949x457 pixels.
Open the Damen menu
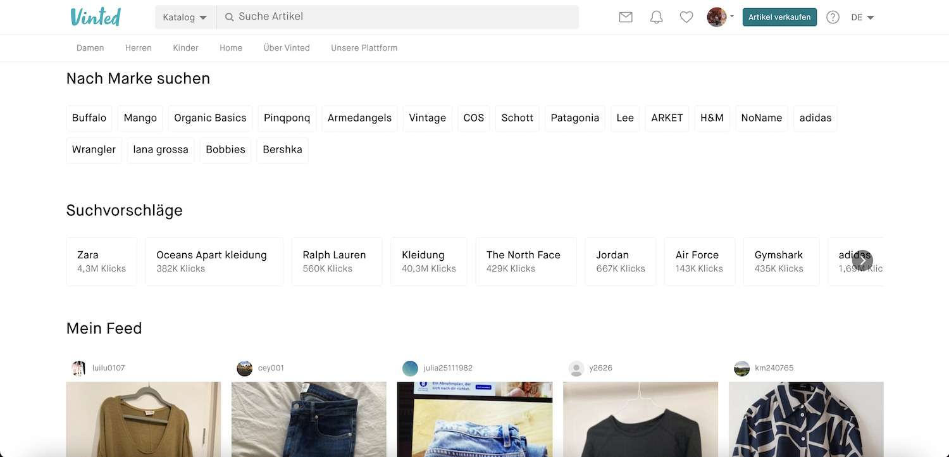point(90,48)
